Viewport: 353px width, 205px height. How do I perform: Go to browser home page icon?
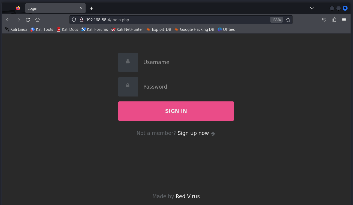[38, 20]
